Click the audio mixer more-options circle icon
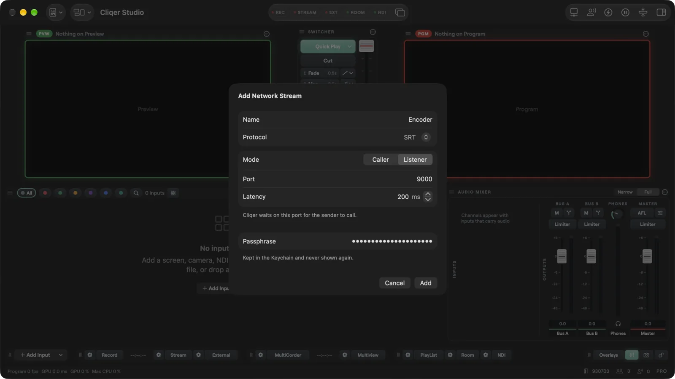The height and width of the screenshot is (379, 675). 665,192
